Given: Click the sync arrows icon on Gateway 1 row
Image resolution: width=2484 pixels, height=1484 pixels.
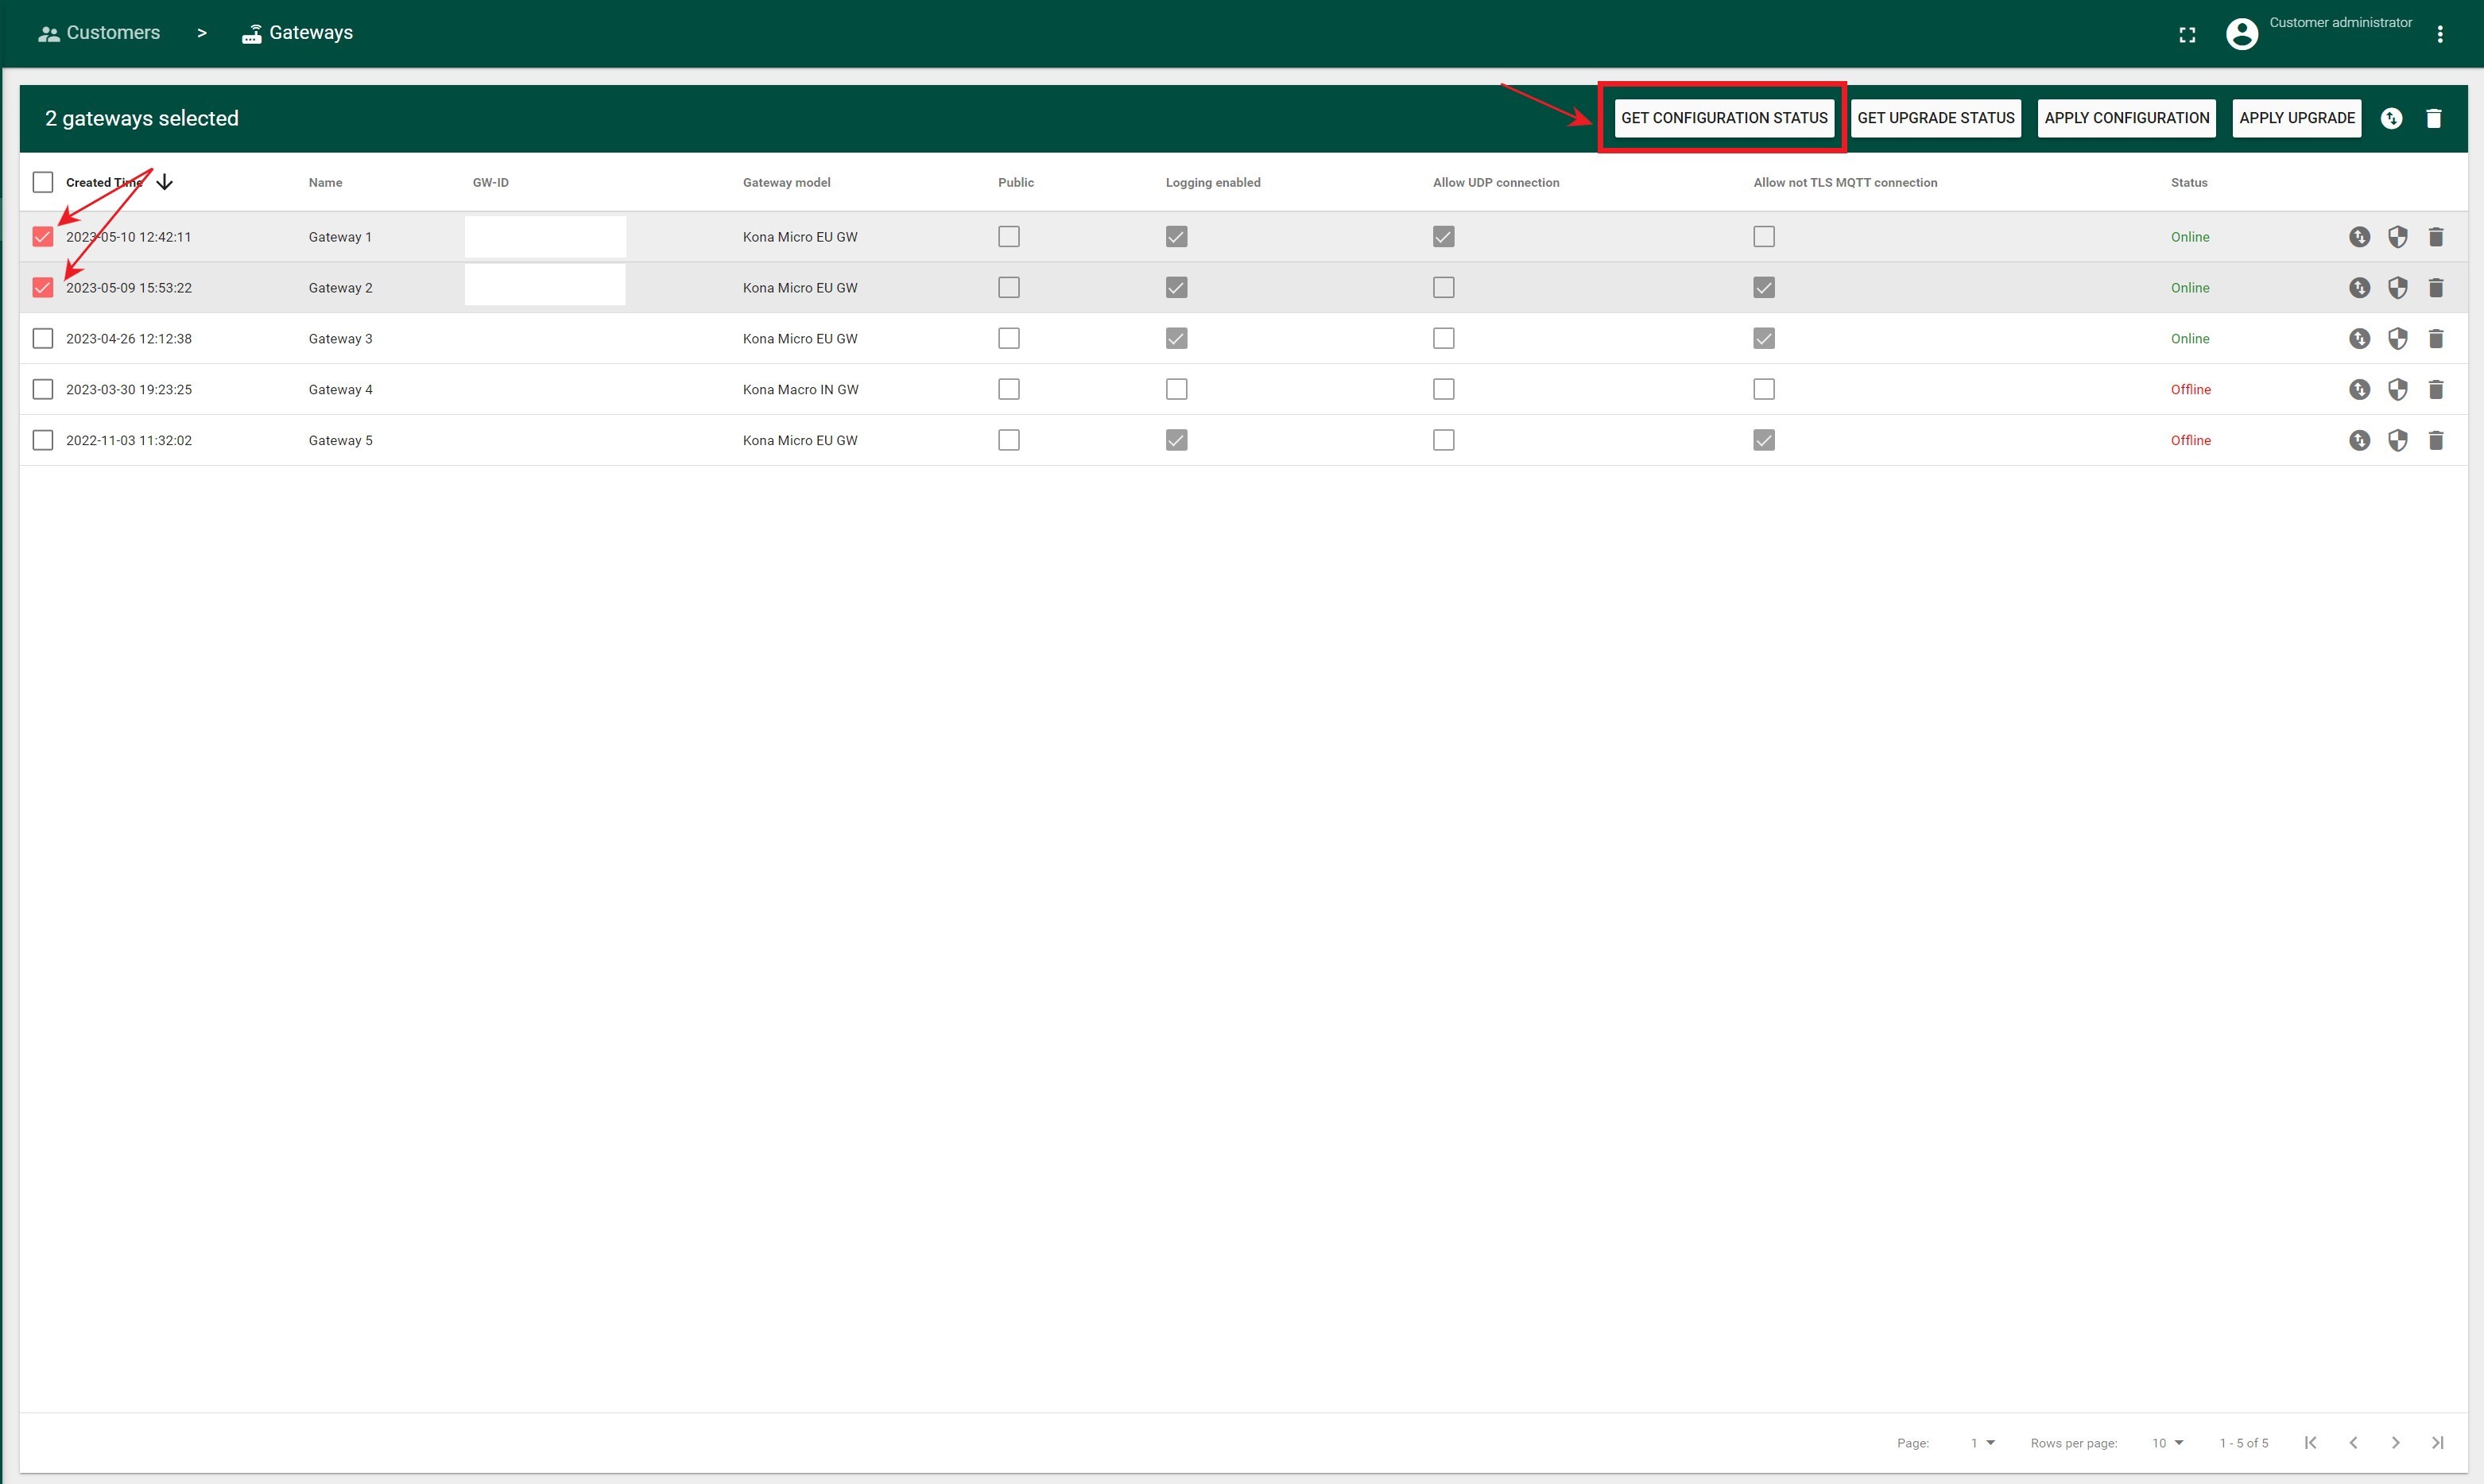Looking at the screenshot, I should point(2359,236).
